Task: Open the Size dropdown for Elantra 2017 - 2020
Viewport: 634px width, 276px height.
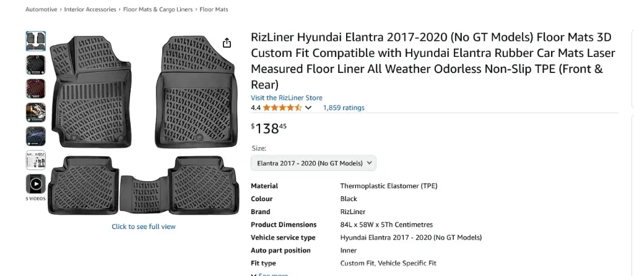Action: coord(313,163)
